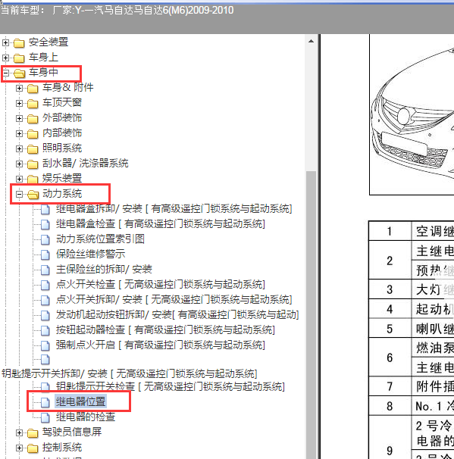Click document icon beside 动力系统位置索引图
The width and height of the screenshot is (454, 459).
45,240
